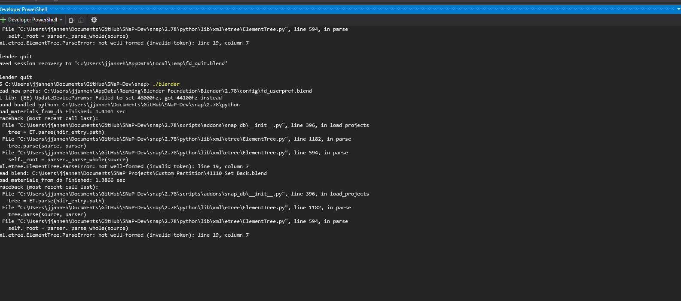Click the 'bundled python' path line
The width and height of the screenshot is (681, 301).
click(x=120, y=105)
